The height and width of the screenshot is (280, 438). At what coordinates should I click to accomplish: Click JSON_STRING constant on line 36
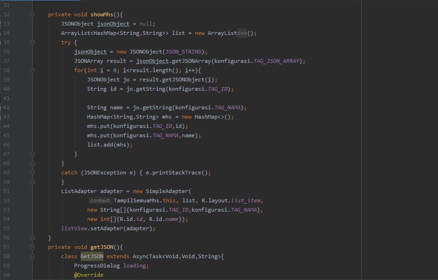click(184, 52)
